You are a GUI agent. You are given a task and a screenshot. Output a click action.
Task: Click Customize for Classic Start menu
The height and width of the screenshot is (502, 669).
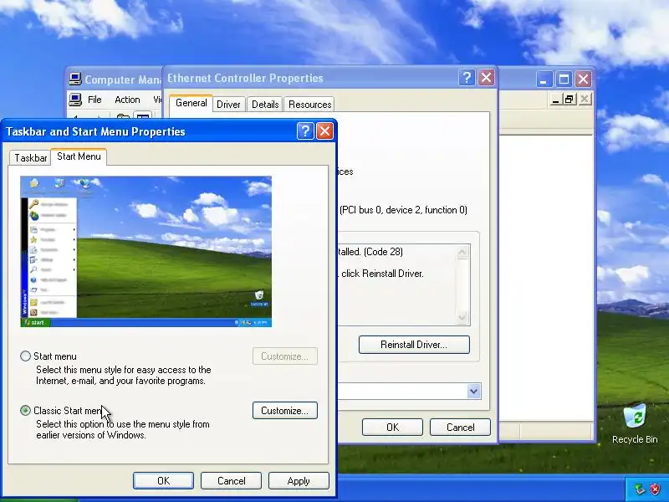tap(285, 411)
